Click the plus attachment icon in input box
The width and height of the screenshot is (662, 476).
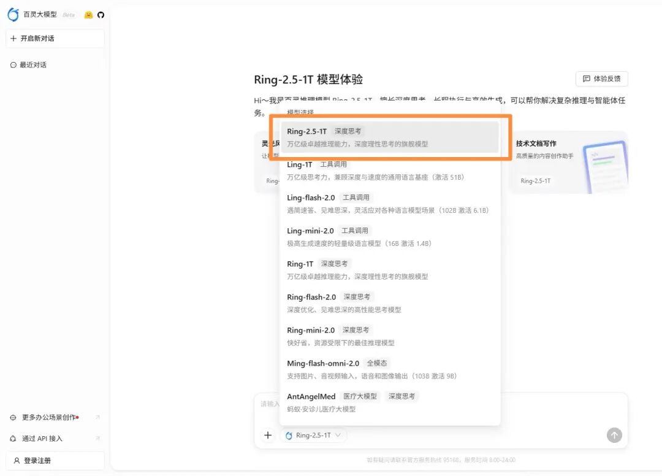pos(268,435)
